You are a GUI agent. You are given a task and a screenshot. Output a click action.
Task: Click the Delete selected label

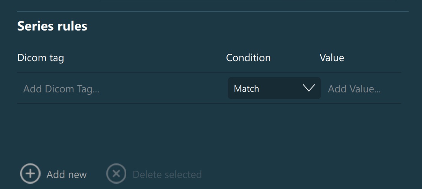coord(167,174)
